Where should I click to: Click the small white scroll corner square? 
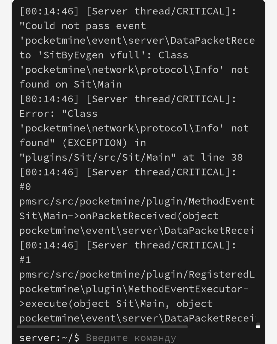[258, 327]
